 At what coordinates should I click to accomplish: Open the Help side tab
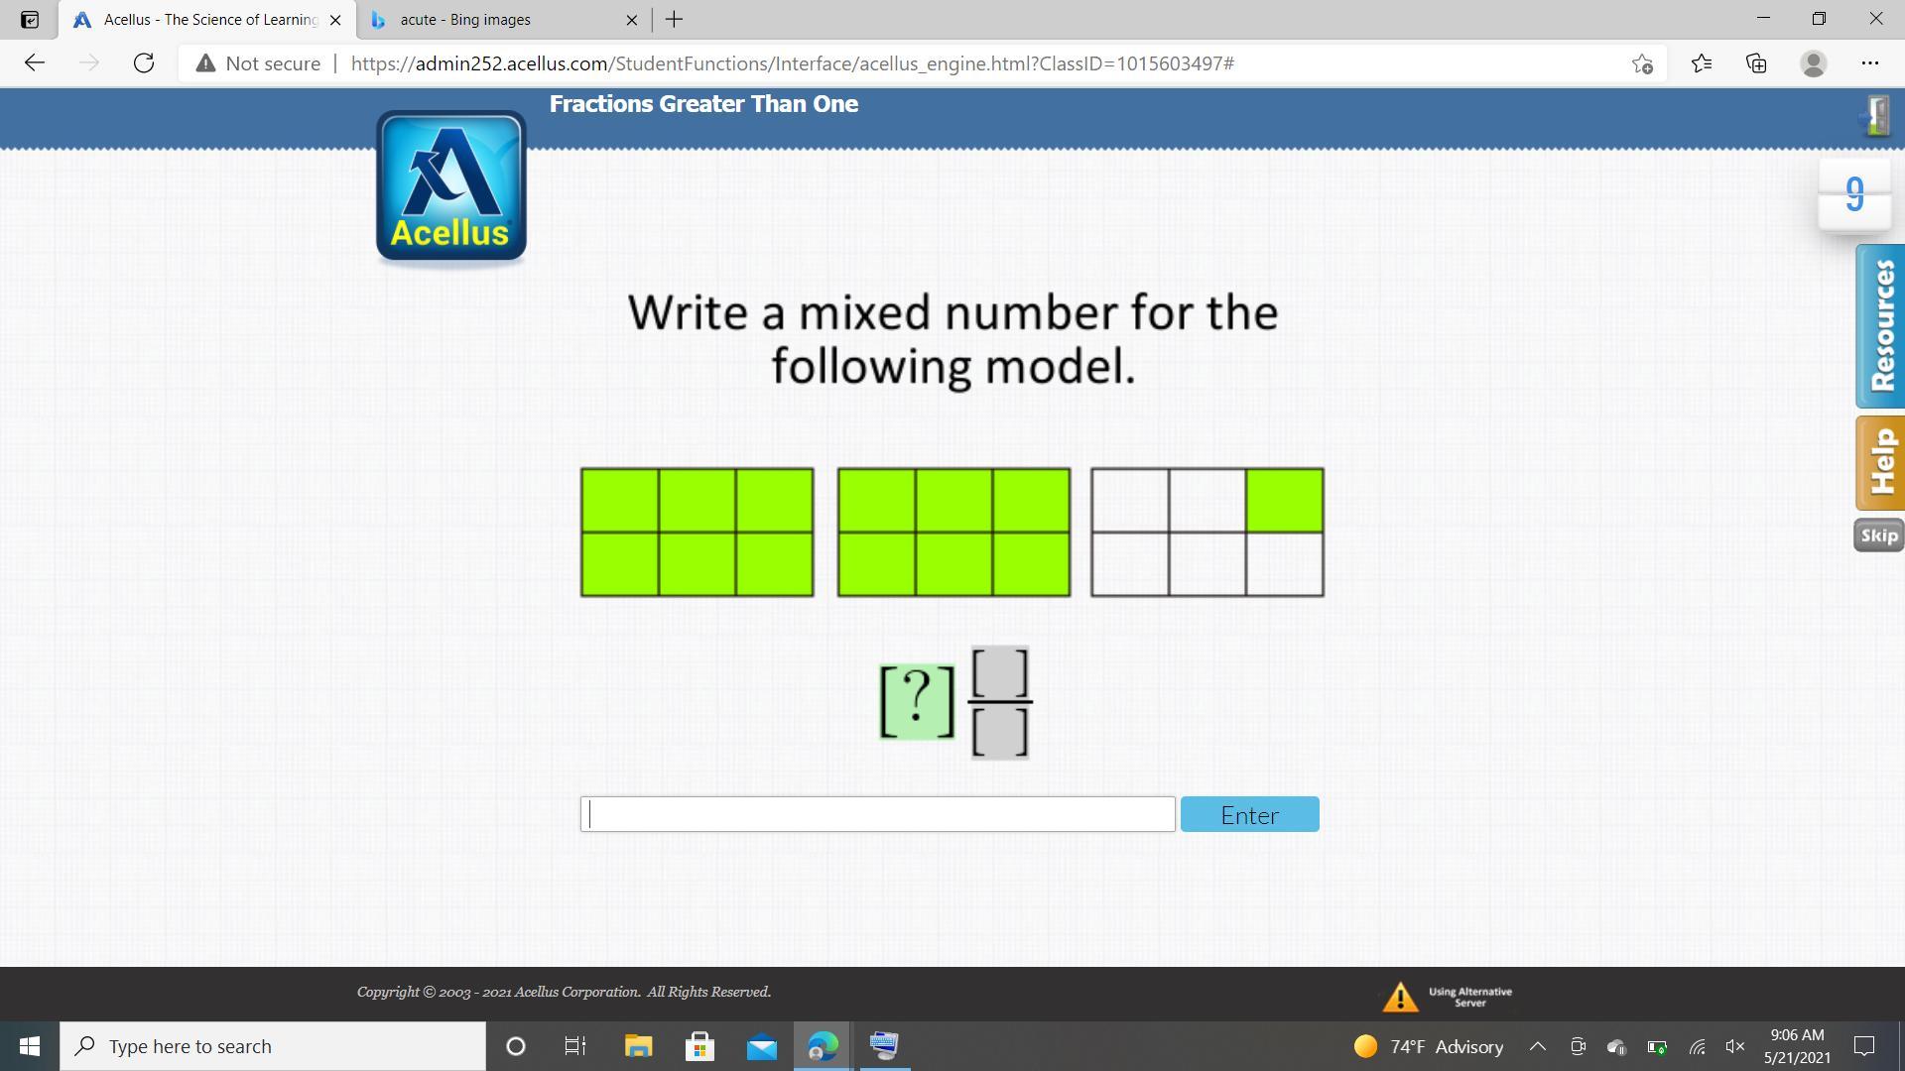tap(1880, 463)
